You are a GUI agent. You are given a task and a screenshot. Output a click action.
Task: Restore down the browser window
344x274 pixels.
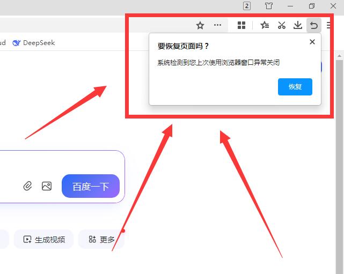point(312,6)
